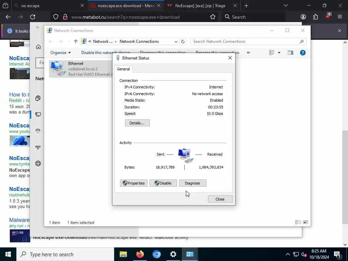Open Details in the Ethernet Status dialog
Viewport: 348px width, 261px height.
click(137, 123)
